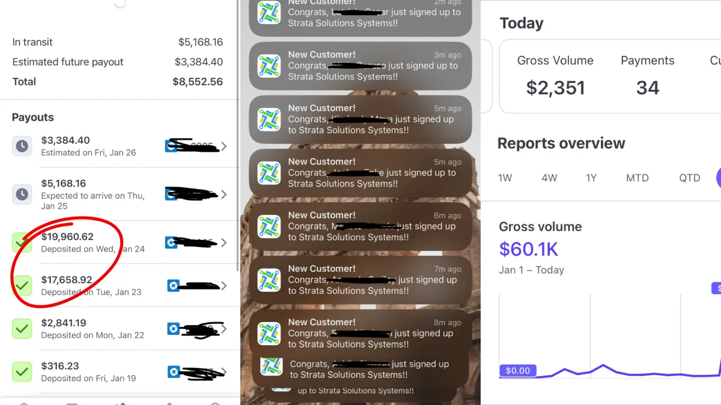Click the green checkmark beside $19,960.62
This screenshot has height=405, width=721.
(x=22, y=242)
